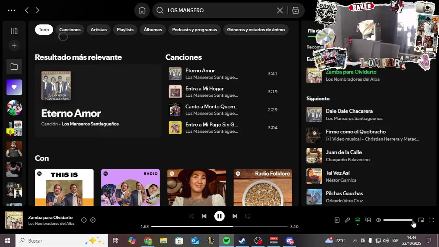Adjust the volume slider
This screenshot has height=247, width=439.
pyautogui.click(x=398, y=220)
